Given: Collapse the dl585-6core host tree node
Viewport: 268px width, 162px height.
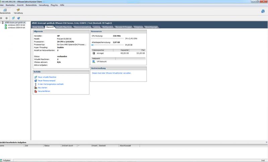Looking at the screenshot, I should [1, 22].
